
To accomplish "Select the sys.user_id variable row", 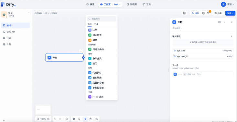I will pyautogui.click(x=203, y=56).
